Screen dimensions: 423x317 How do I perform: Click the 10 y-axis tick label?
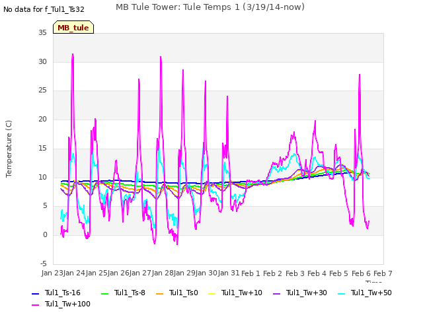[x=42, y=177]
